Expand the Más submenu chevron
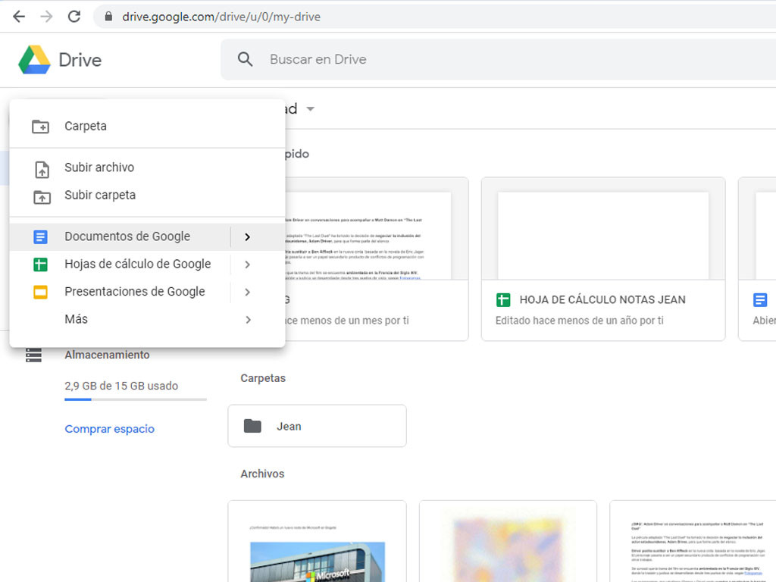The width and height of the screenshot is (776, 582). coord(248,319)
